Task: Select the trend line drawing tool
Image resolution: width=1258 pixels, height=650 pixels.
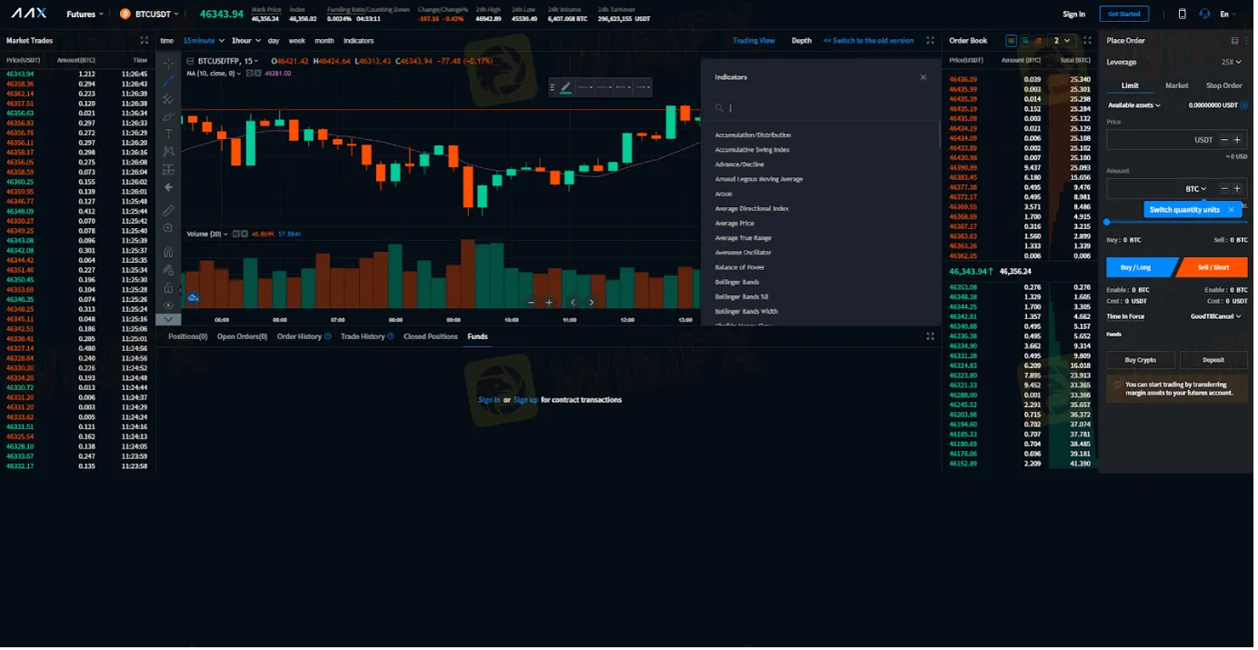Action: tap(168, 81)
